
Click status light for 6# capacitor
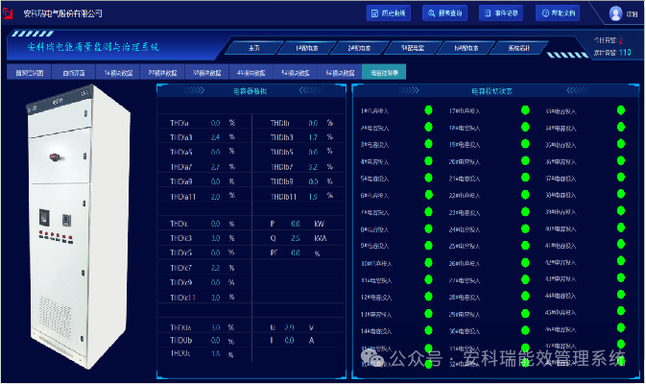428,195
